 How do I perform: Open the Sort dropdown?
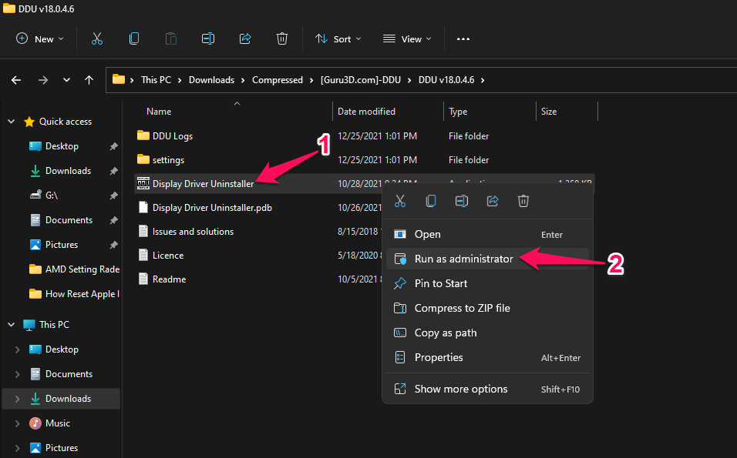(x=338, y=39)
